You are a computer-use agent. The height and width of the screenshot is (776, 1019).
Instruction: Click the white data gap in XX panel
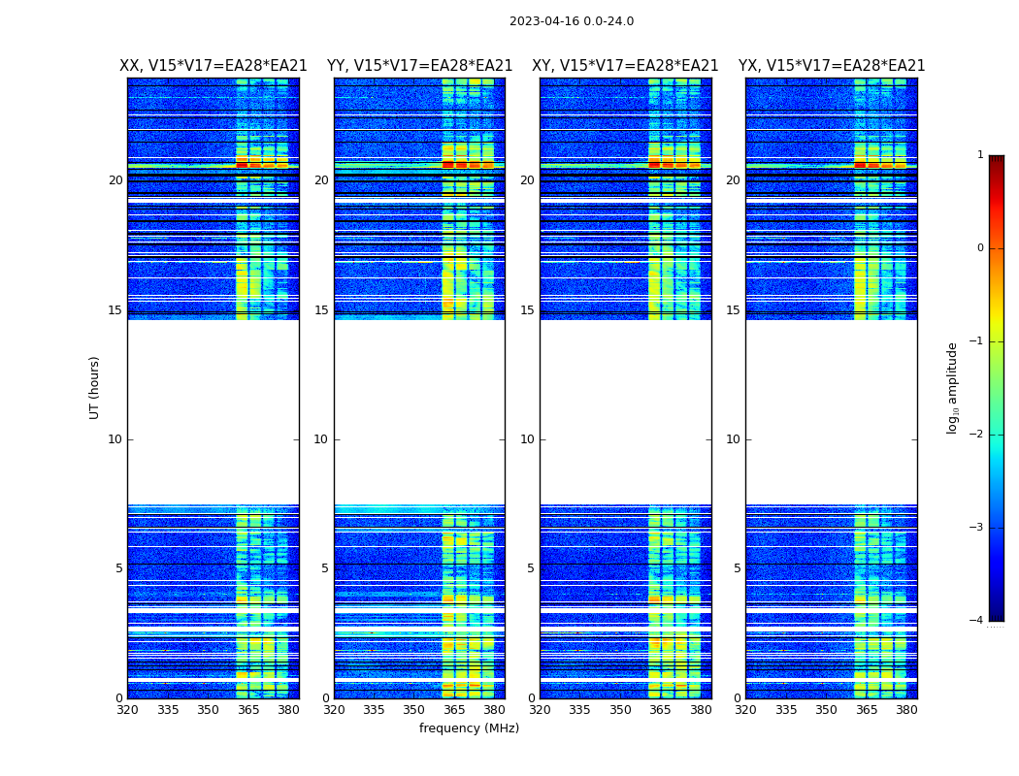point(213,412)
